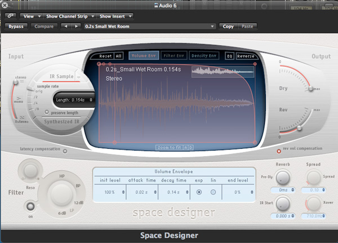Adjust the end level 0% stepper
Image resolution: width=338 pixels, height=243 pixels.
(252, 192)
